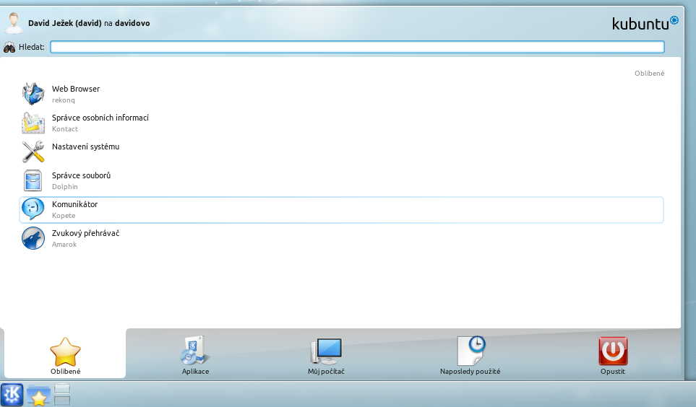696x407 pixels.
Task: Focus the Hledat search field
Action: (x=357, y=47)
